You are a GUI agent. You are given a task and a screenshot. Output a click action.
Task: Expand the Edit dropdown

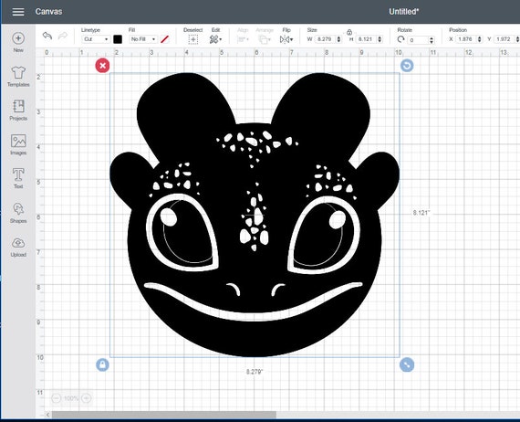(x=215, y=39)
